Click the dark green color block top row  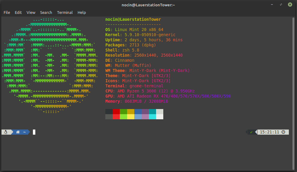123,111
